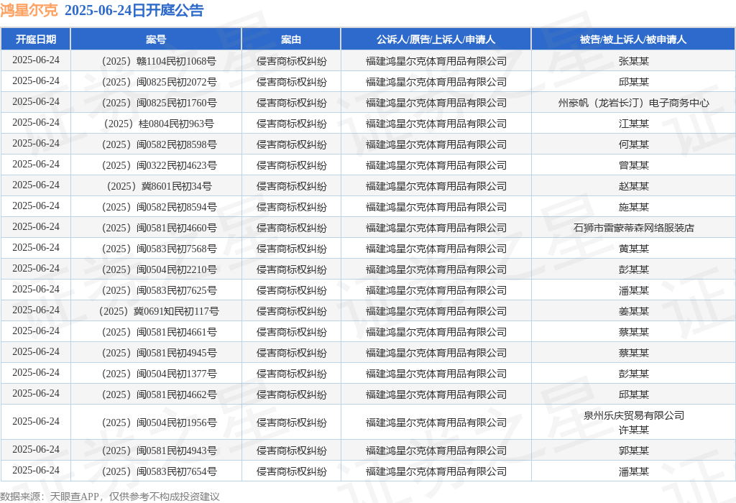Viewport: 736px width, 503px height.
Task: Click the date in the 赣1104民初1068号 row
Action: click(36, 60)
